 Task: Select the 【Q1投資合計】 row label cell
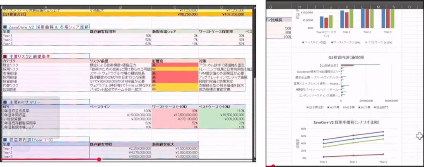(17, 14)
